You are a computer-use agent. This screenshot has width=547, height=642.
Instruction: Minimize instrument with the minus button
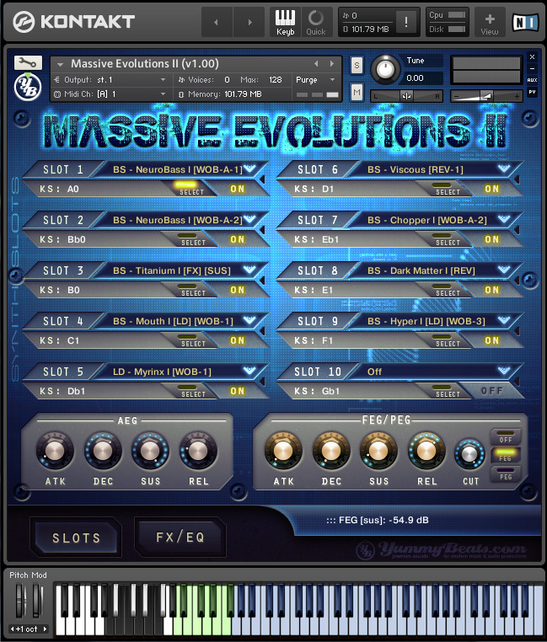pyautogui.click(x=532, y=68)
